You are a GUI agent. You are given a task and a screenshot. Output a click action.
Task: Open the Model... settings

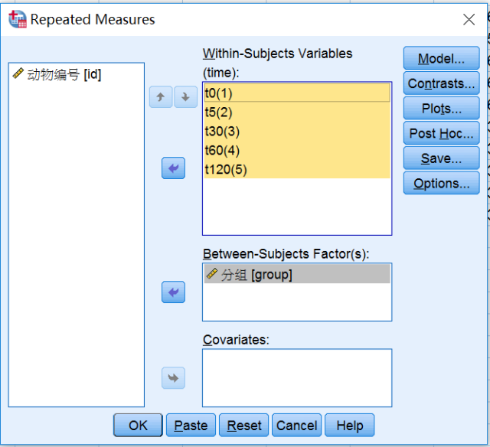[x=441, y=58]
